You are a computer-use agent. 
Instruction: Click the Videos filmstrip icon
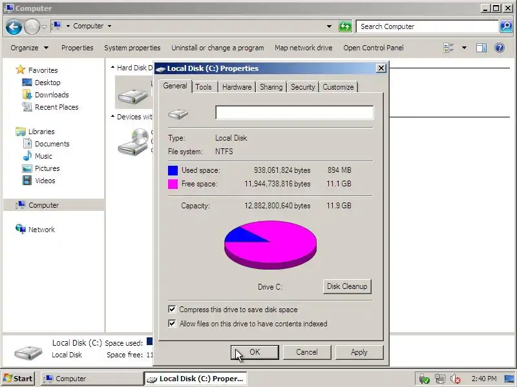(x=27, y=181)
